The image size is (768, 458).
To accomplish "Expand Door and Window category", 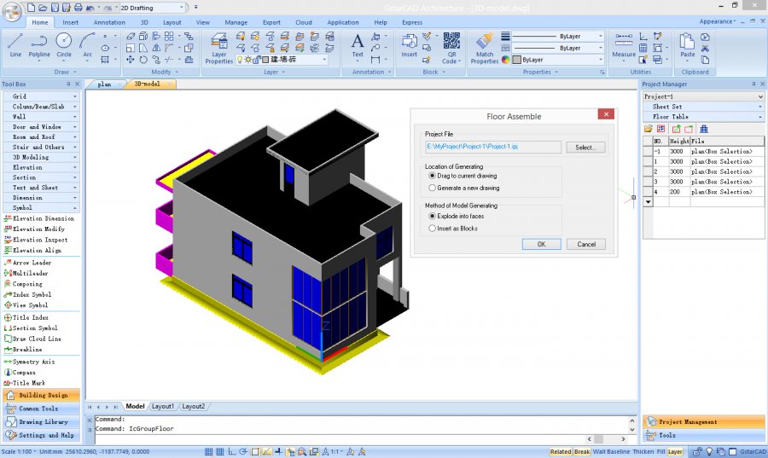I will [41, 127].
